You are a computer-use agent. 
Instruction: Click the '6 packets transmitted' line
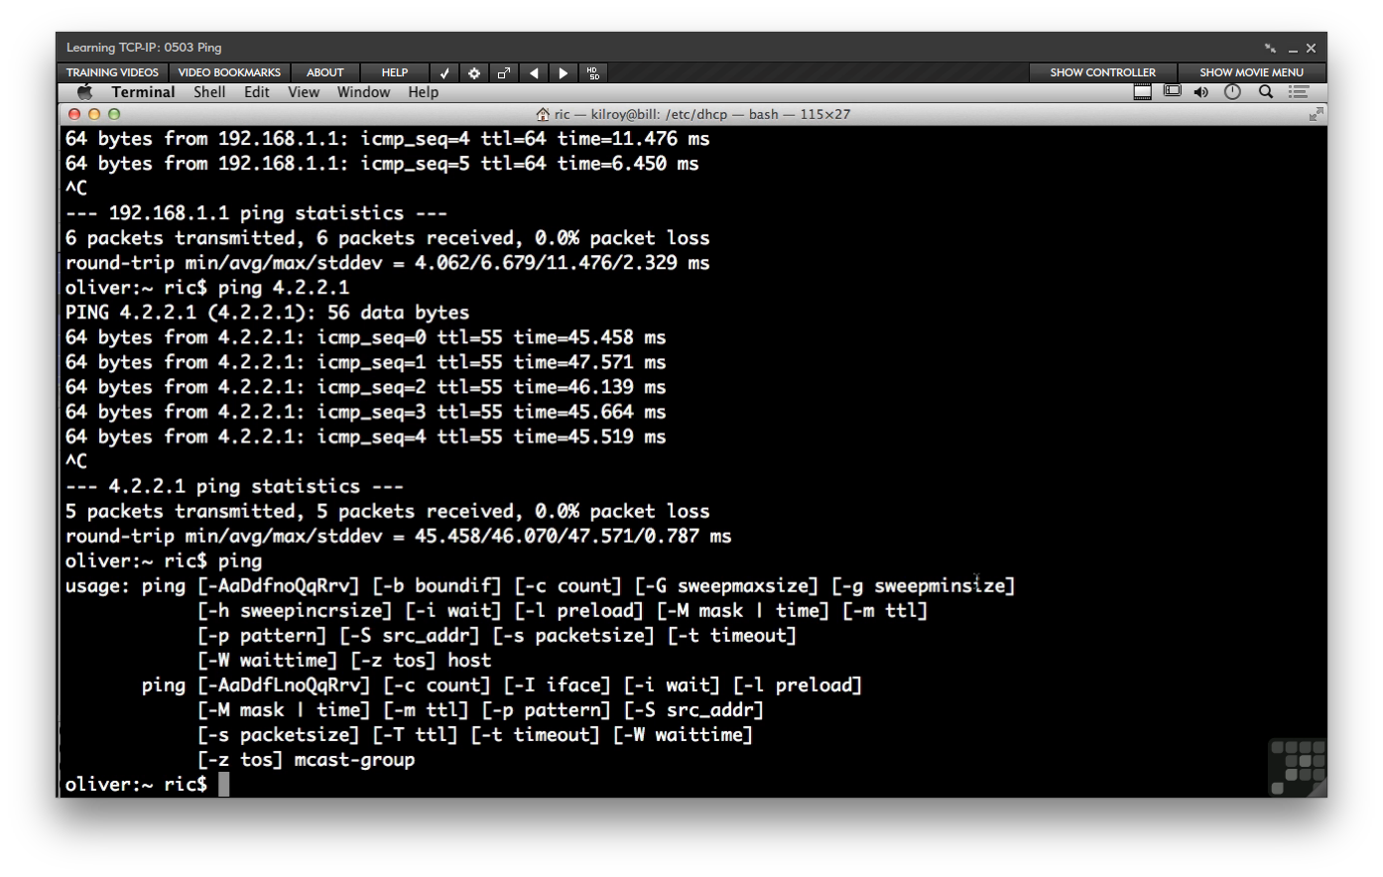[x=388, y=238]
